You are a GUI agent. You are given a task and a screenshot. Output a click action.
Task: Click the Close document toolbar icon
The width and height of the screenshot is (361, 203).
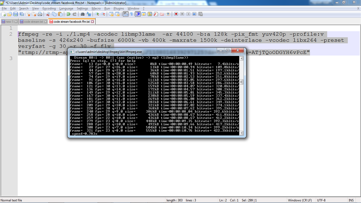point(28,14)
